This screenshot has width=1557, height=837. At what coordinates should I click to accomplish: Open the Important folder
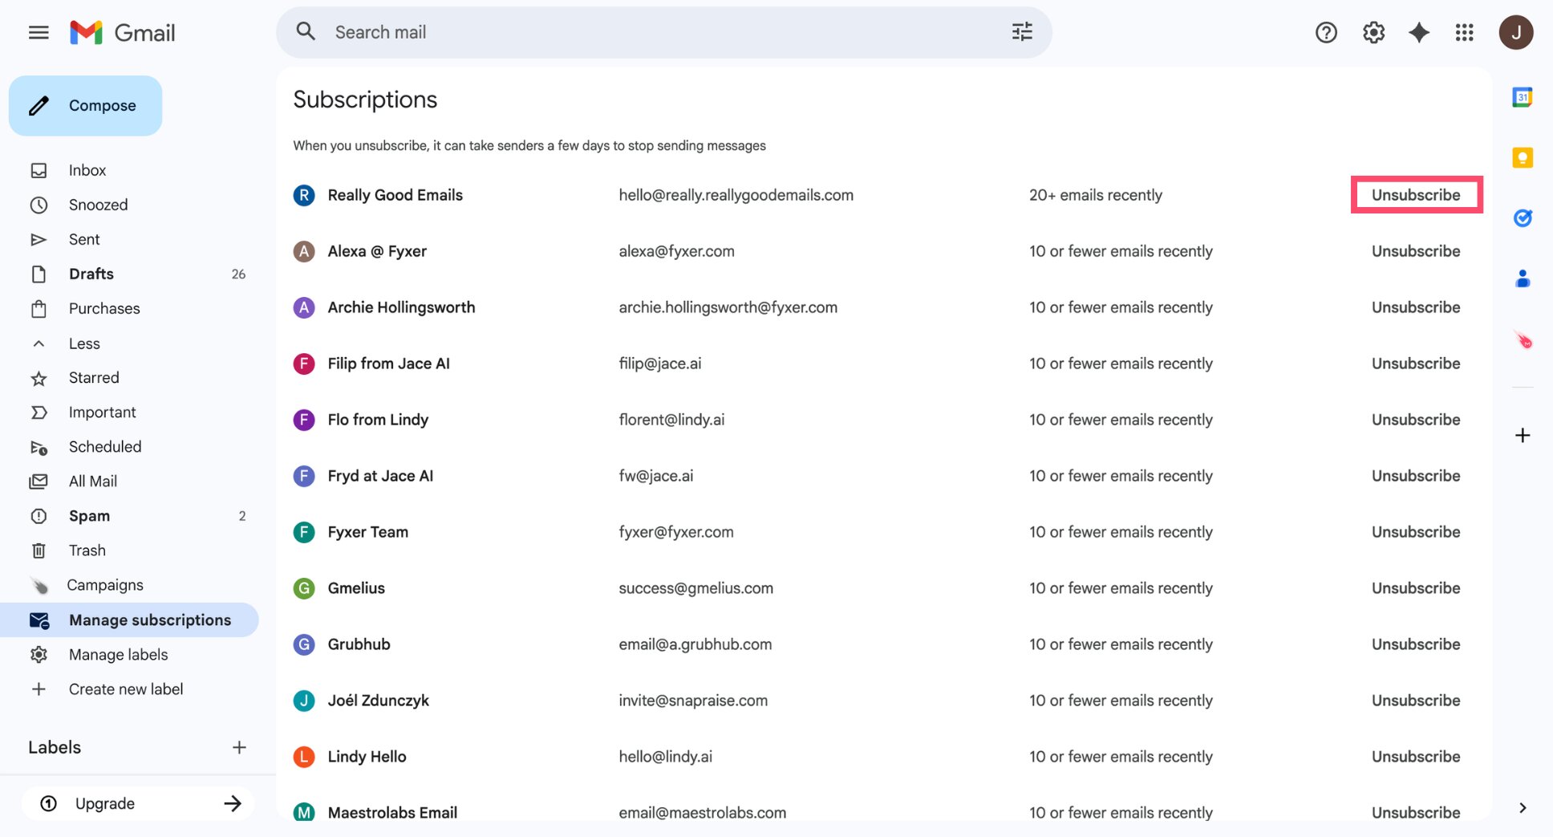[131, 412]
